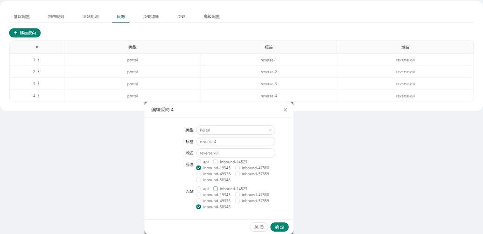The width and height of the screenshot is (483, 234).
Task: Check inbound-14523 under 入站
Action: (215, 189)
